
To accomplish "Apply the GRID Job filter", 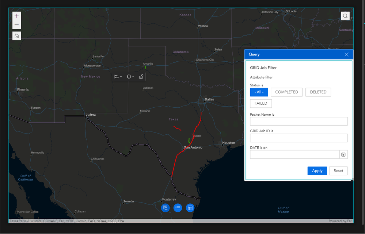I will point(317,171).
